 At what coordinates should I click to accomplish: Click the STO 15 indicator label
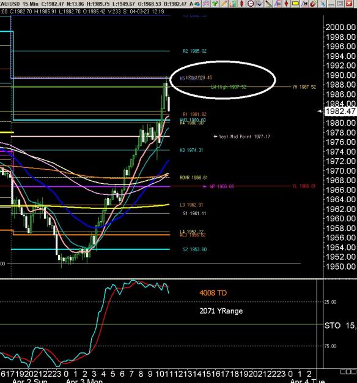coord(340,325)
